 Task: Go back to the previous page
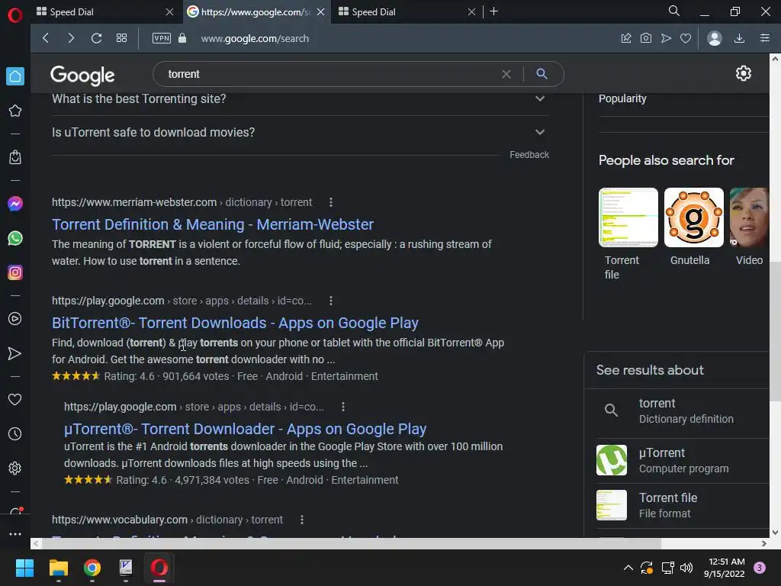pyautogui.click(x=46, y=38)
